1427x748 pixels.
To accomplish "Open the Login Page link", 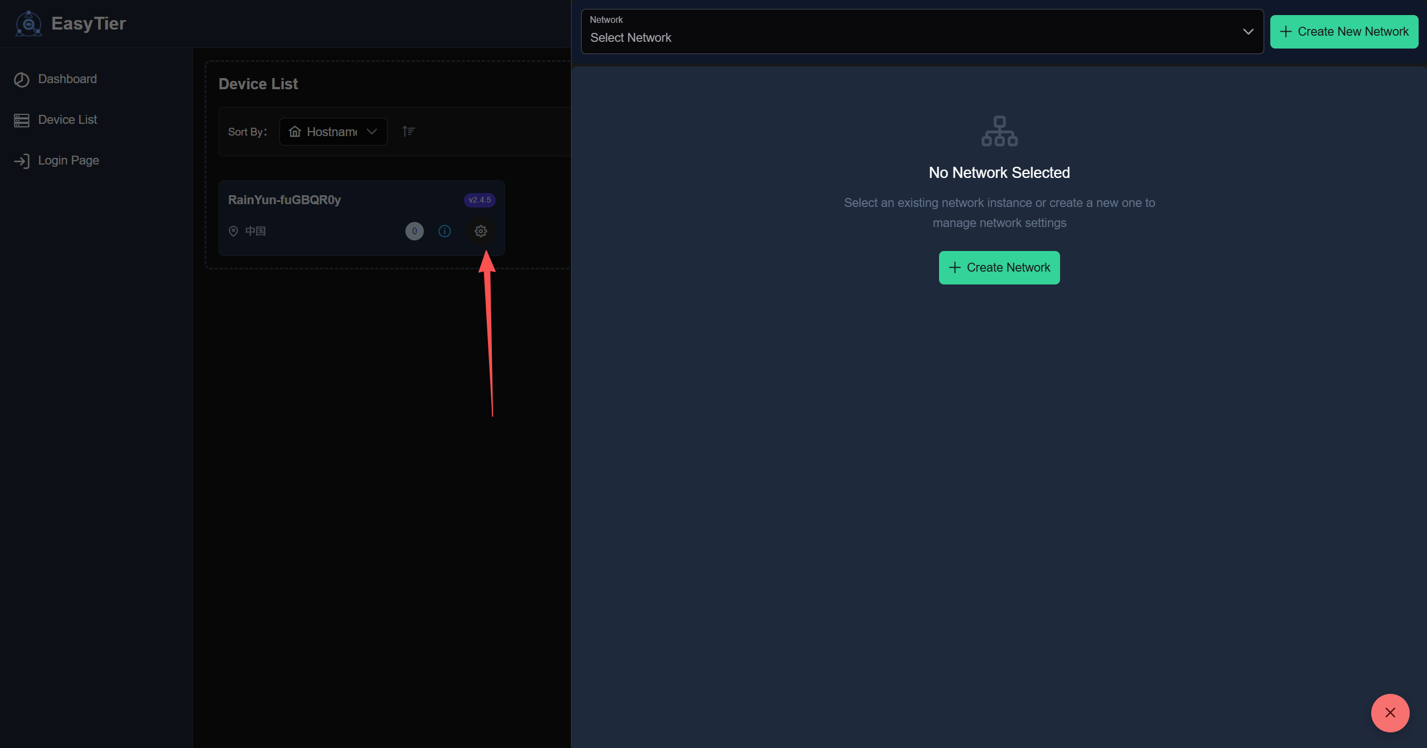I will tap(68, 161).
